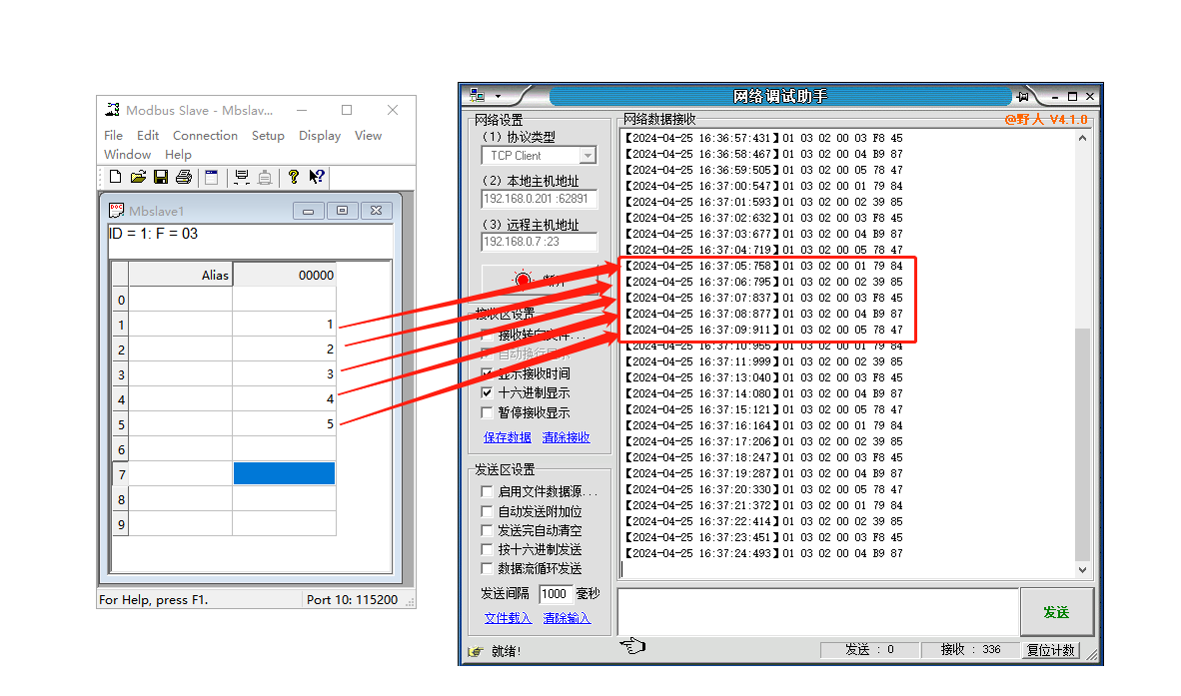
Task: Click the Mbslave1 document icon in child window
Action: [x=116, y=210]
